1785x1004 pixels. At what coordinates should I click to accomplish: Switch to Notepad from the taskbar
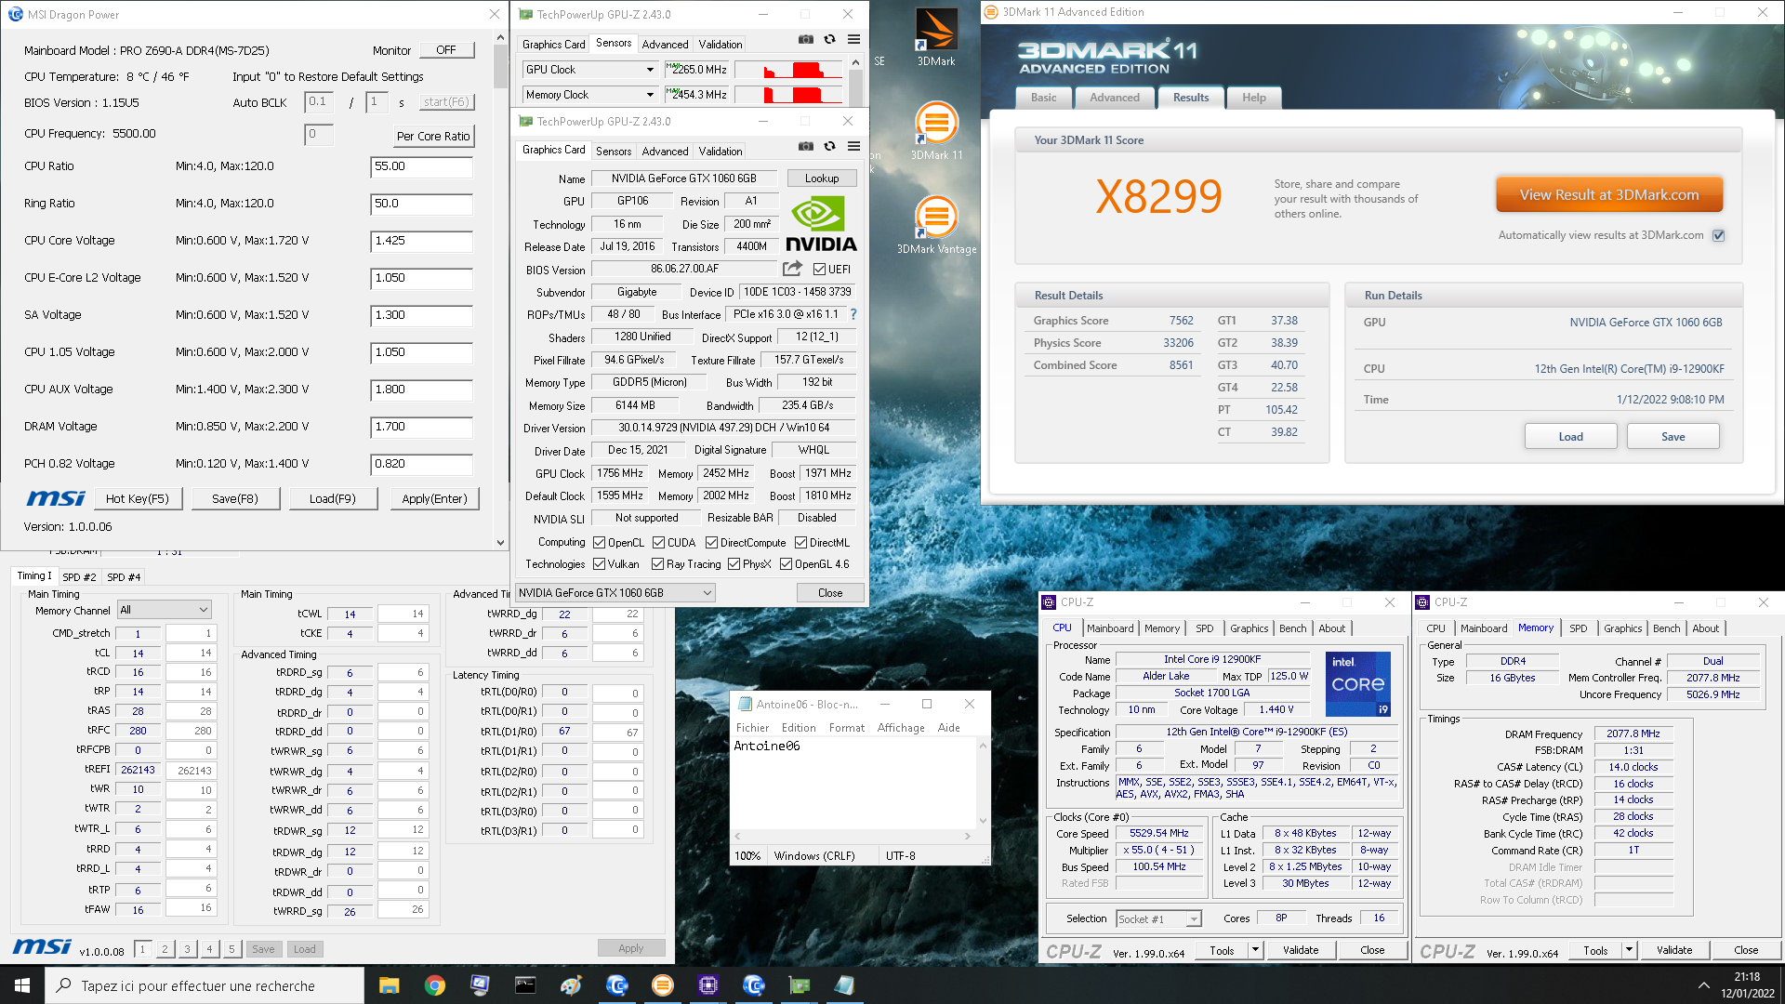844,985
